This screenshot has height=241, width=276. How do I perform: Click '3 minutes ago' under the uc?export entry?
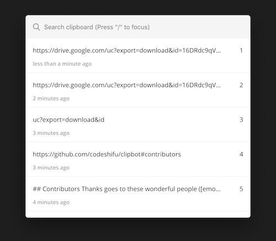tap(51, 133)
